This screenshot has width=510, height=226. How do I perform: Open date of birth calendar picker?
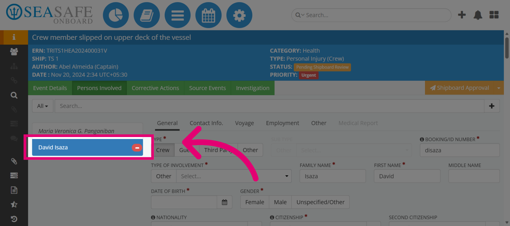pyautogui.click(x=224, y=202)
